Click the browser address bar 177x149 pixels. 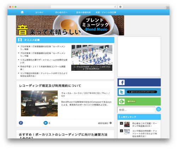tap(84, 7)
